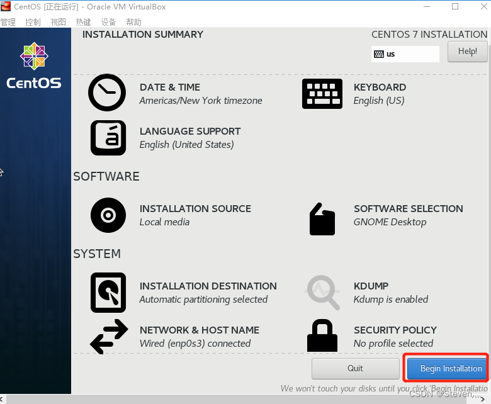
Task: Click the Quit button
Action: pos(356,368)
